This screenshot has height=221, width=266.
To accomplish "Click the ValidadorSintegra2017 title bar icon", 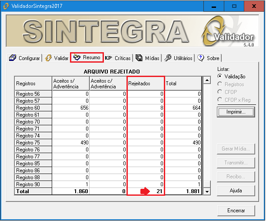I will coord(6,6).
